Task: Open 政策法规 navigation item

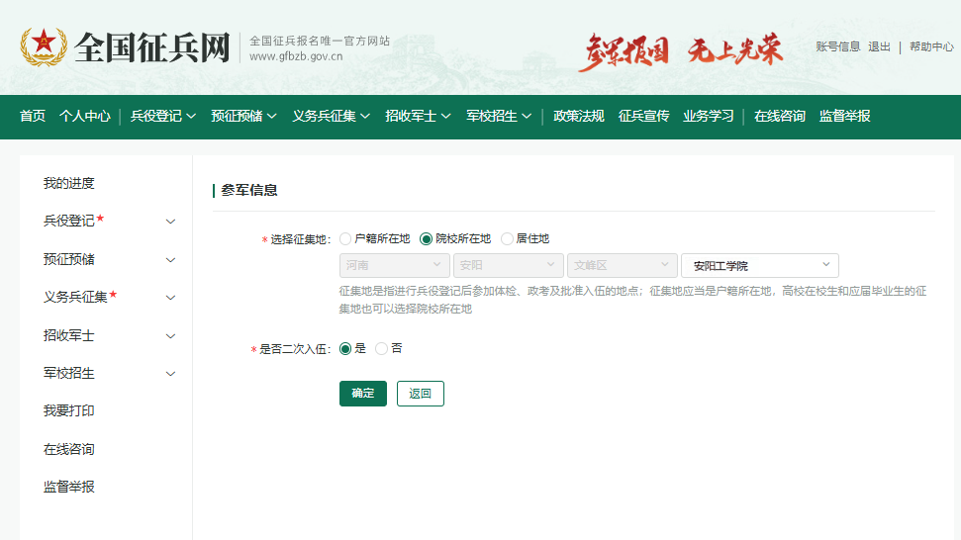Action: 579,116
